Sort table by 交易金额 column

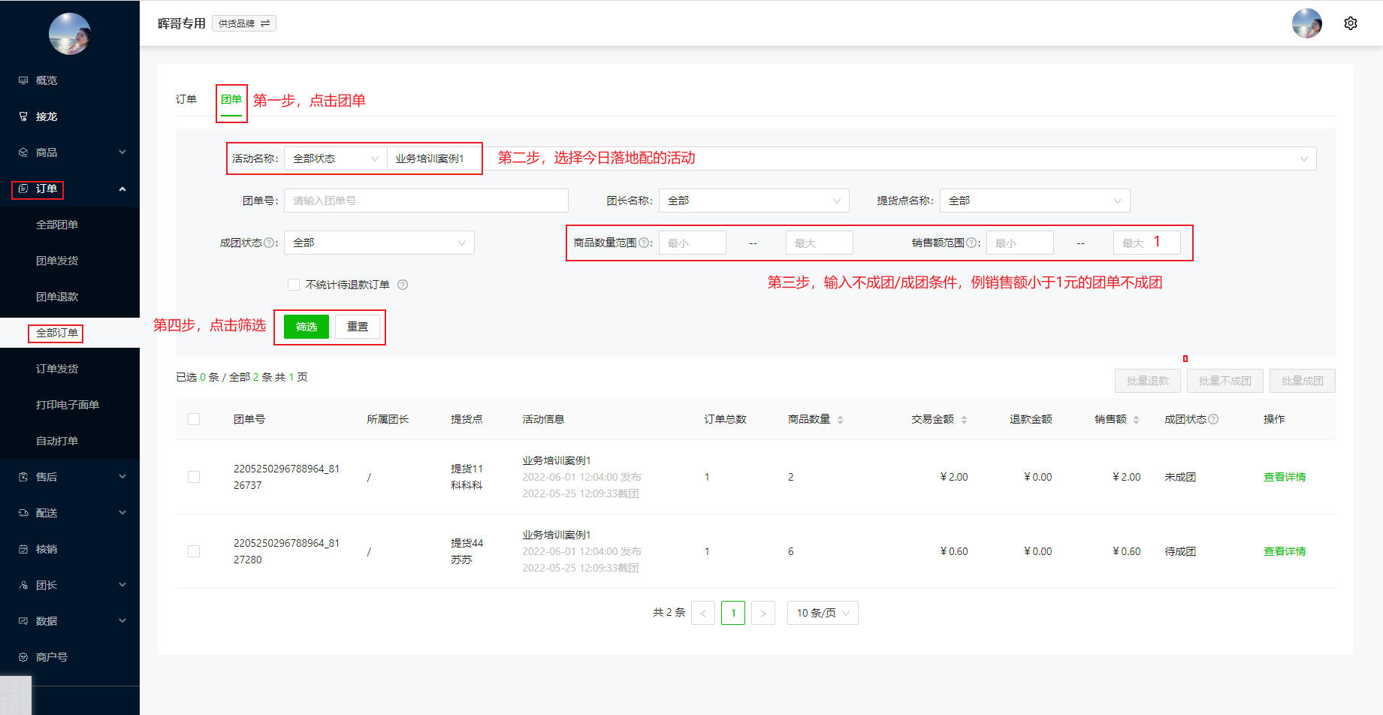964,420
